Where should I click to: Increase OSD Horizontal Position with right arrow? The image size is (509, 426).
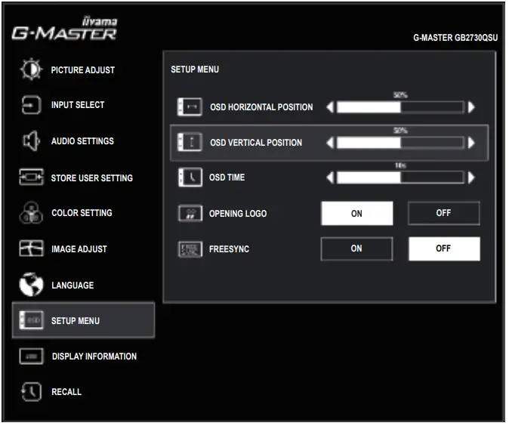[x=471, y=106]
